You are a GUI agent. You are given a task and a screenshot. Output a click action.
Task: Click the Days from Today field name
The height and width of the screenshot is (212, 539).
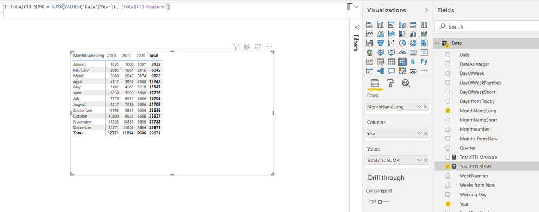coord(477,101)
